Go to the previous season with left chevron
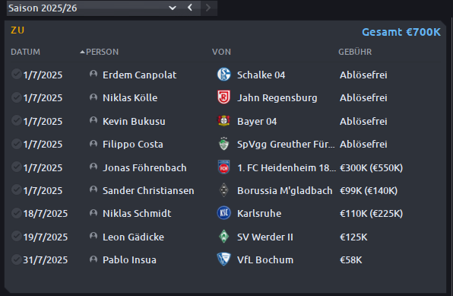The image size is (453, 296). pyautogui.click(x=190, y=8)
